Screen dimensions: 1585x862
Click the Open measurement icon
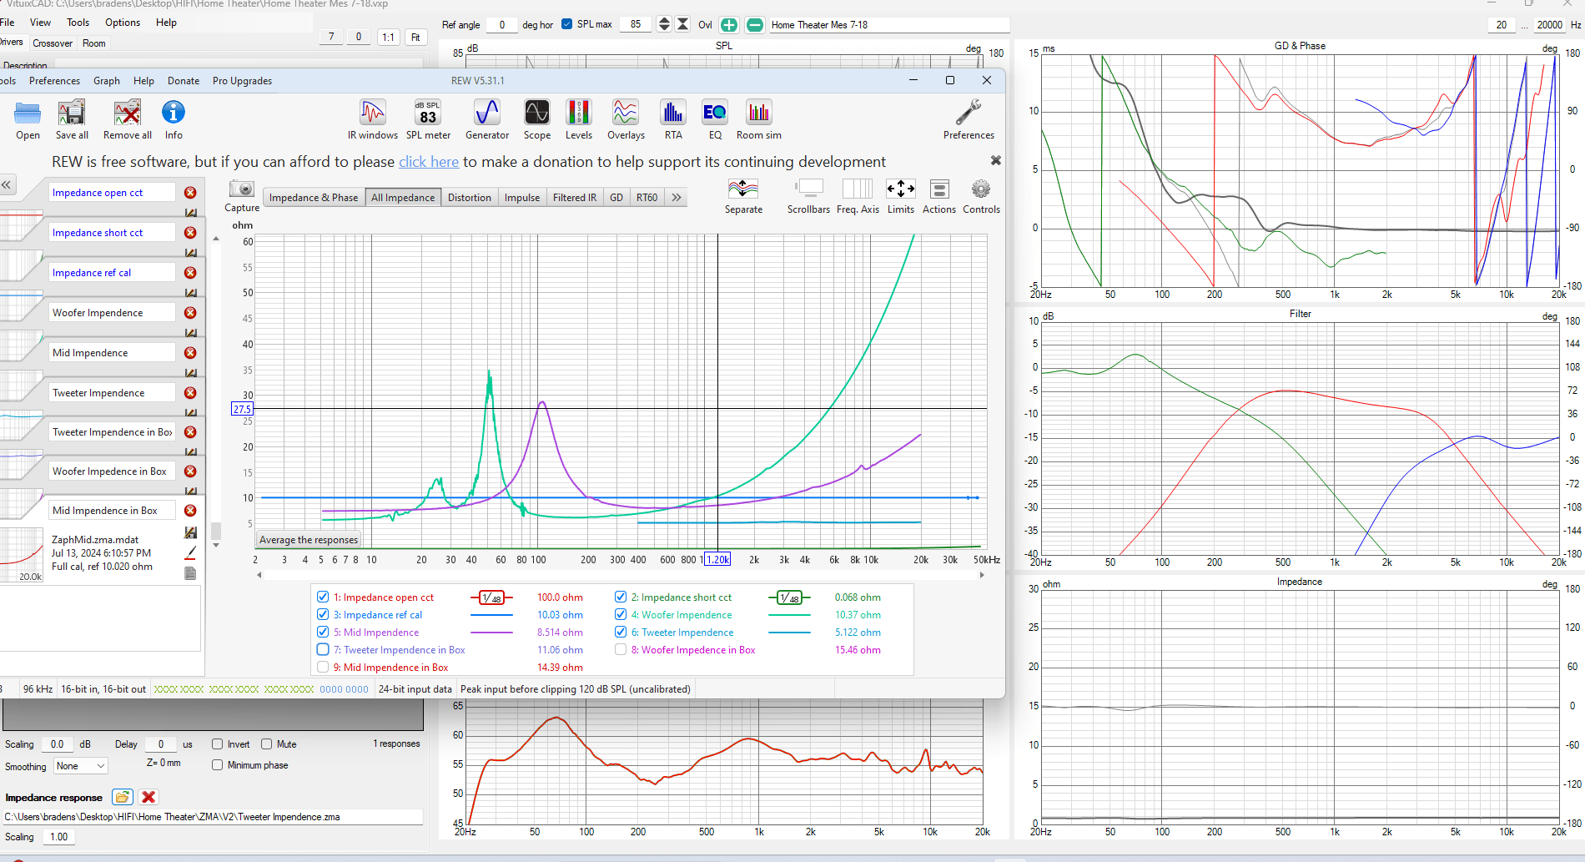pos(28,119)
